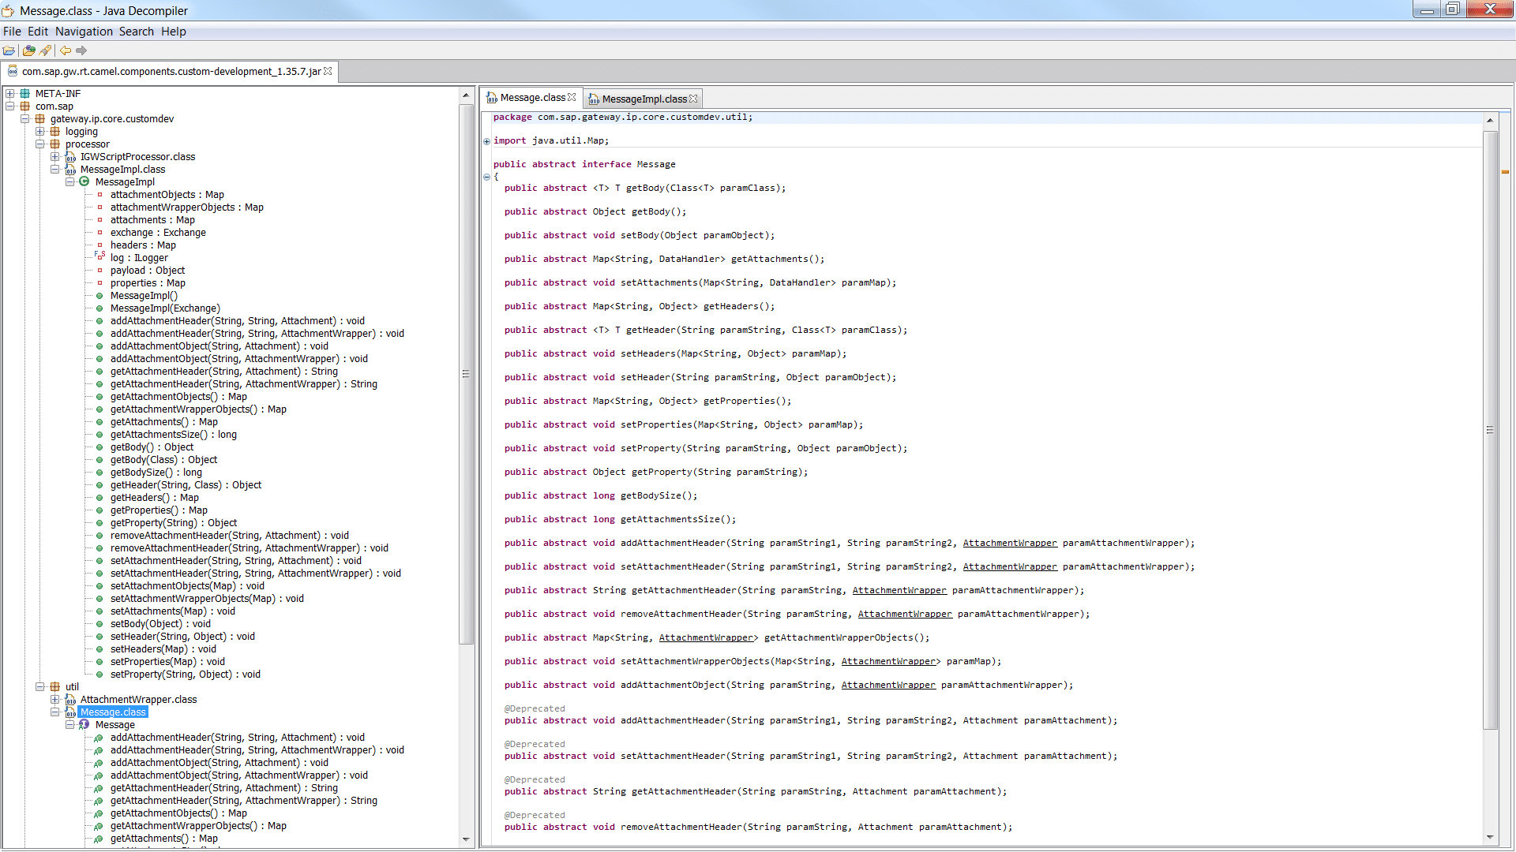
Task: Expand the folded import section in code
Action: click(x=486, y=141)
